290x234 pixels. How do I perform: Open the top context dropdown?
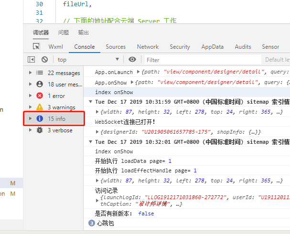coord(88,60)
